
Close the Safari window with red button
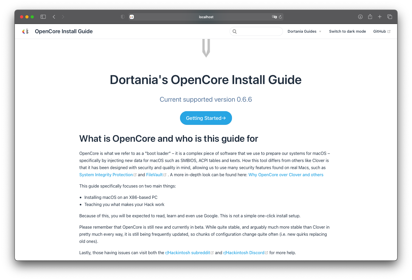pos(22,17)
